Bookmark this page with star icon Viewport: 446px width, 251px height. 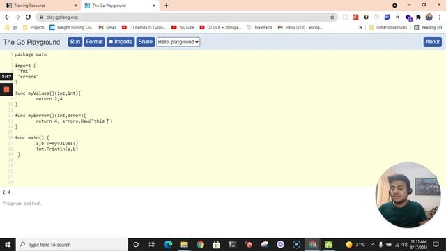[332, 17]
